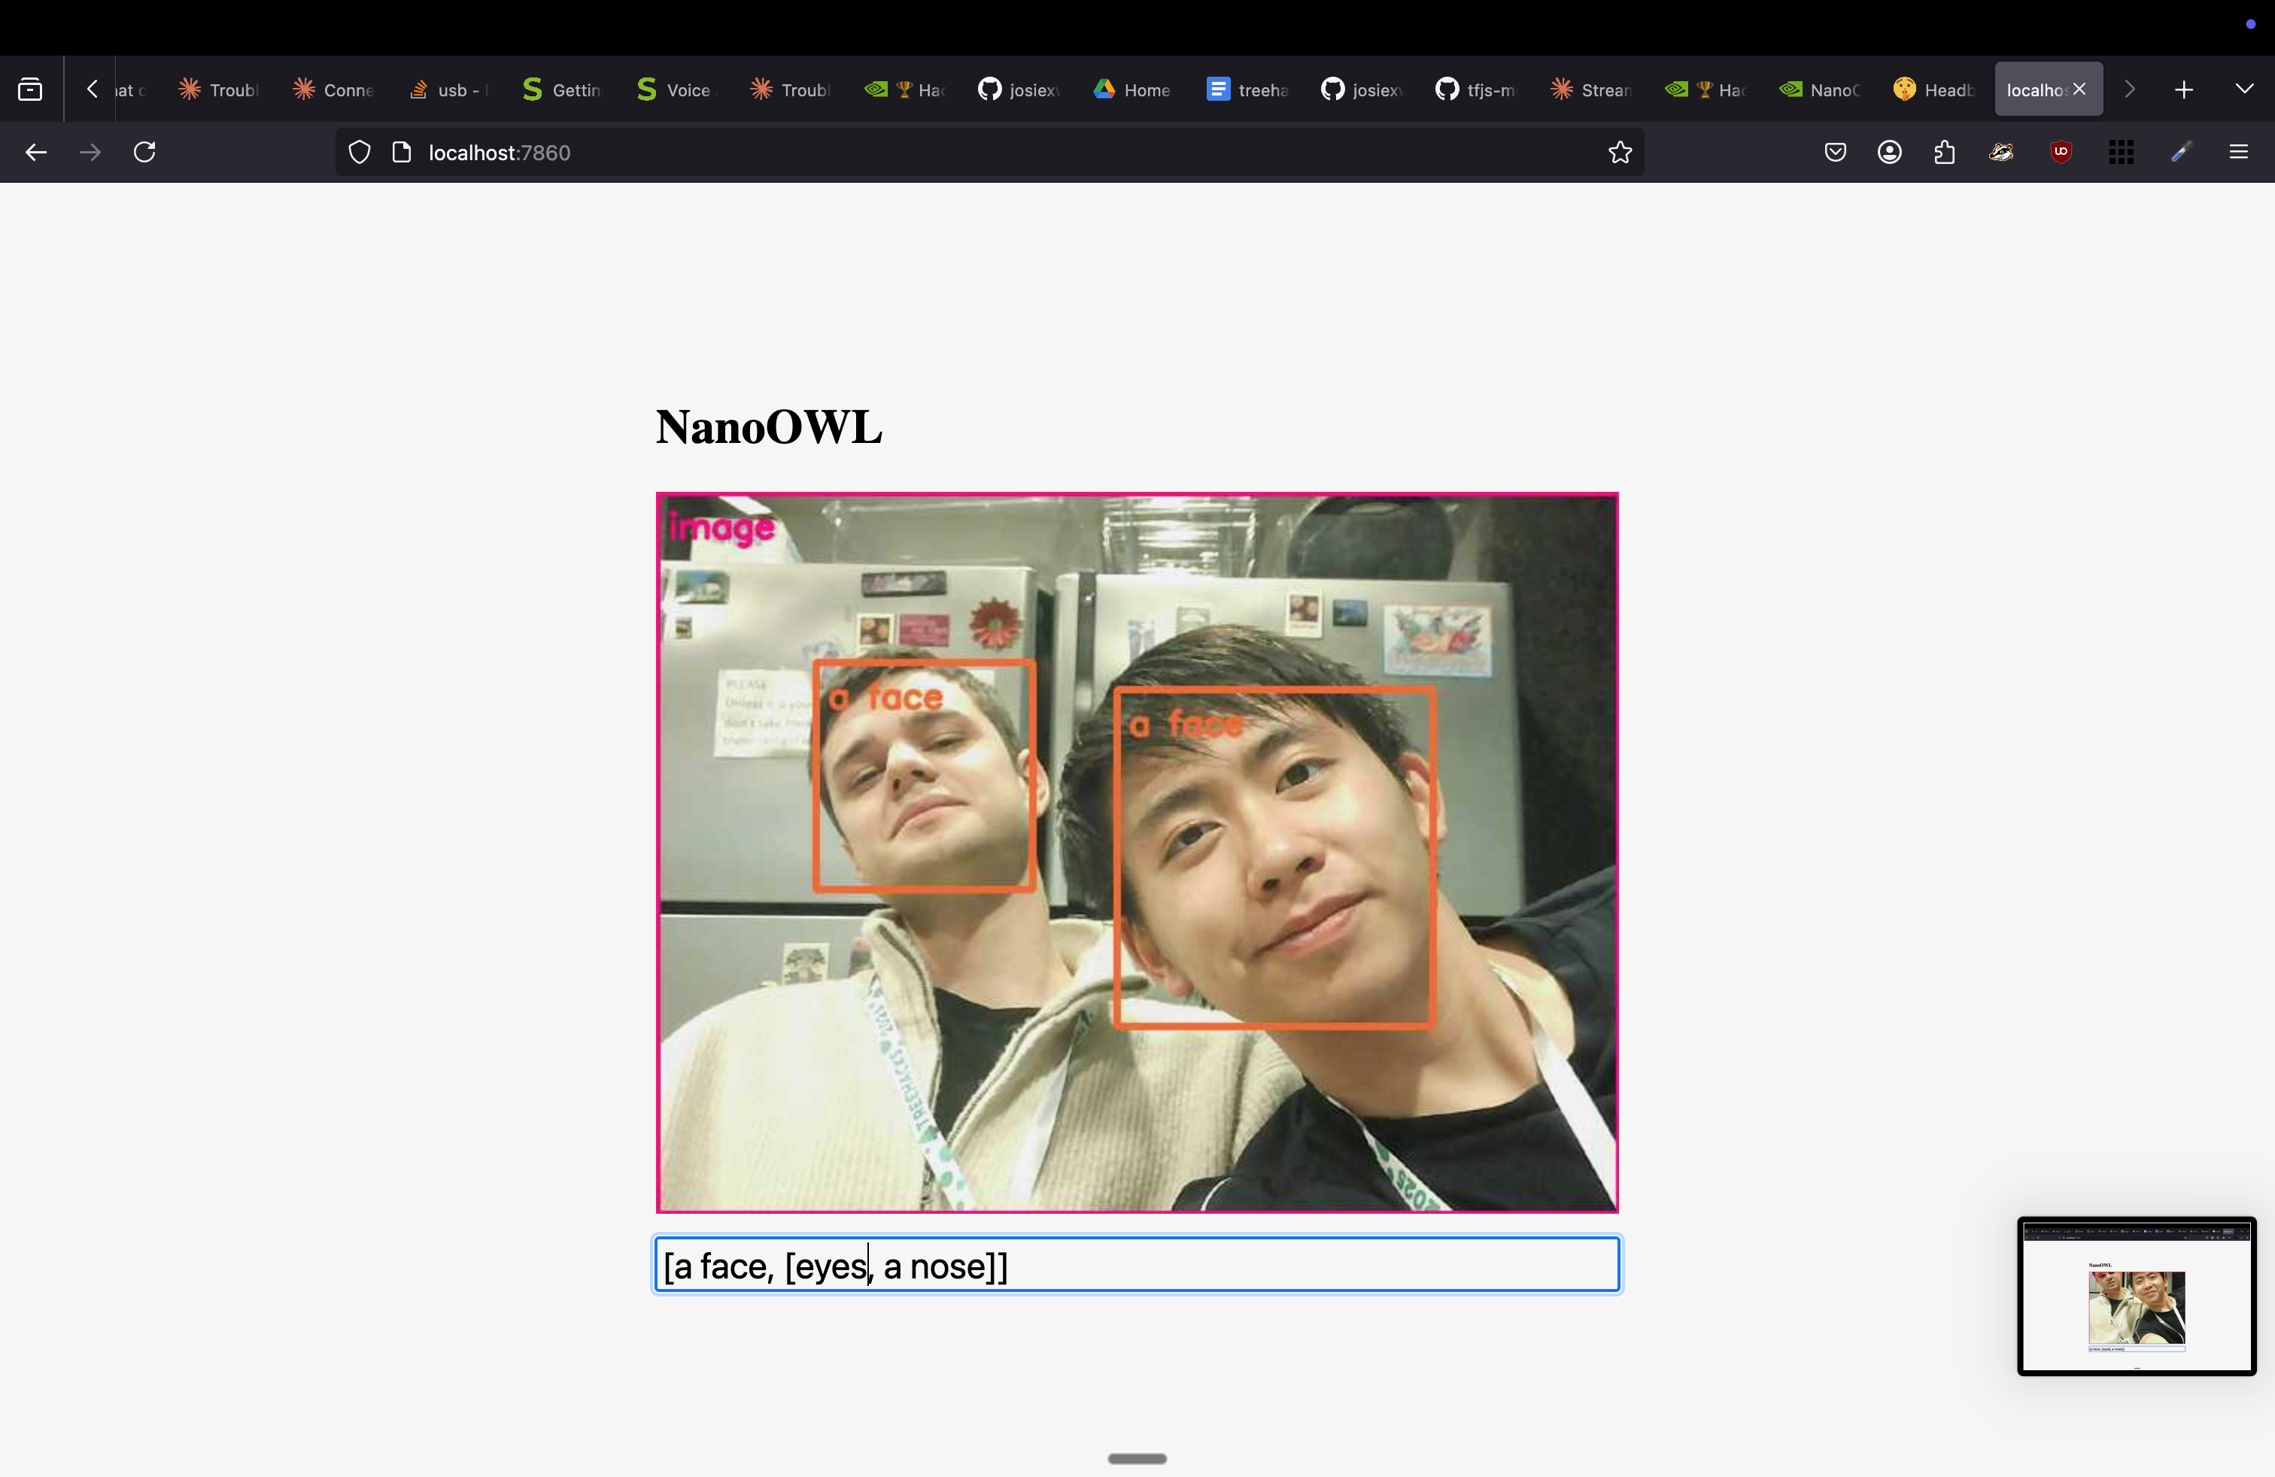Open the extensions puzzle-piece icon
This screenshot has width=2275, height=1477.
[1944, 152]
